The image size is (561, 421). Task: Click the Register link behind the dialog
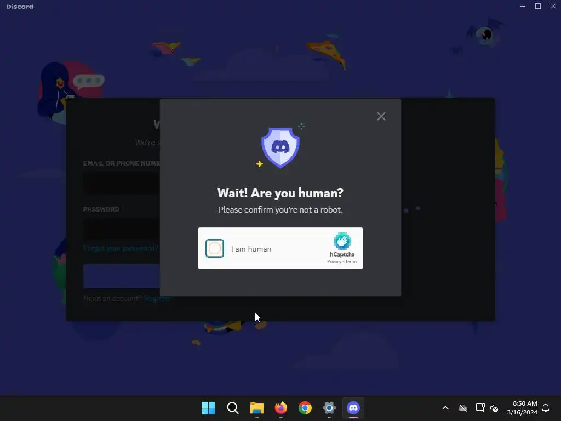tap(157, 299)
